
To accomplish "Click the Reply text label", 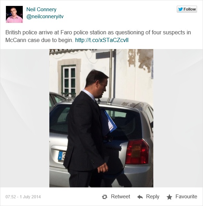I will [153, 197].
